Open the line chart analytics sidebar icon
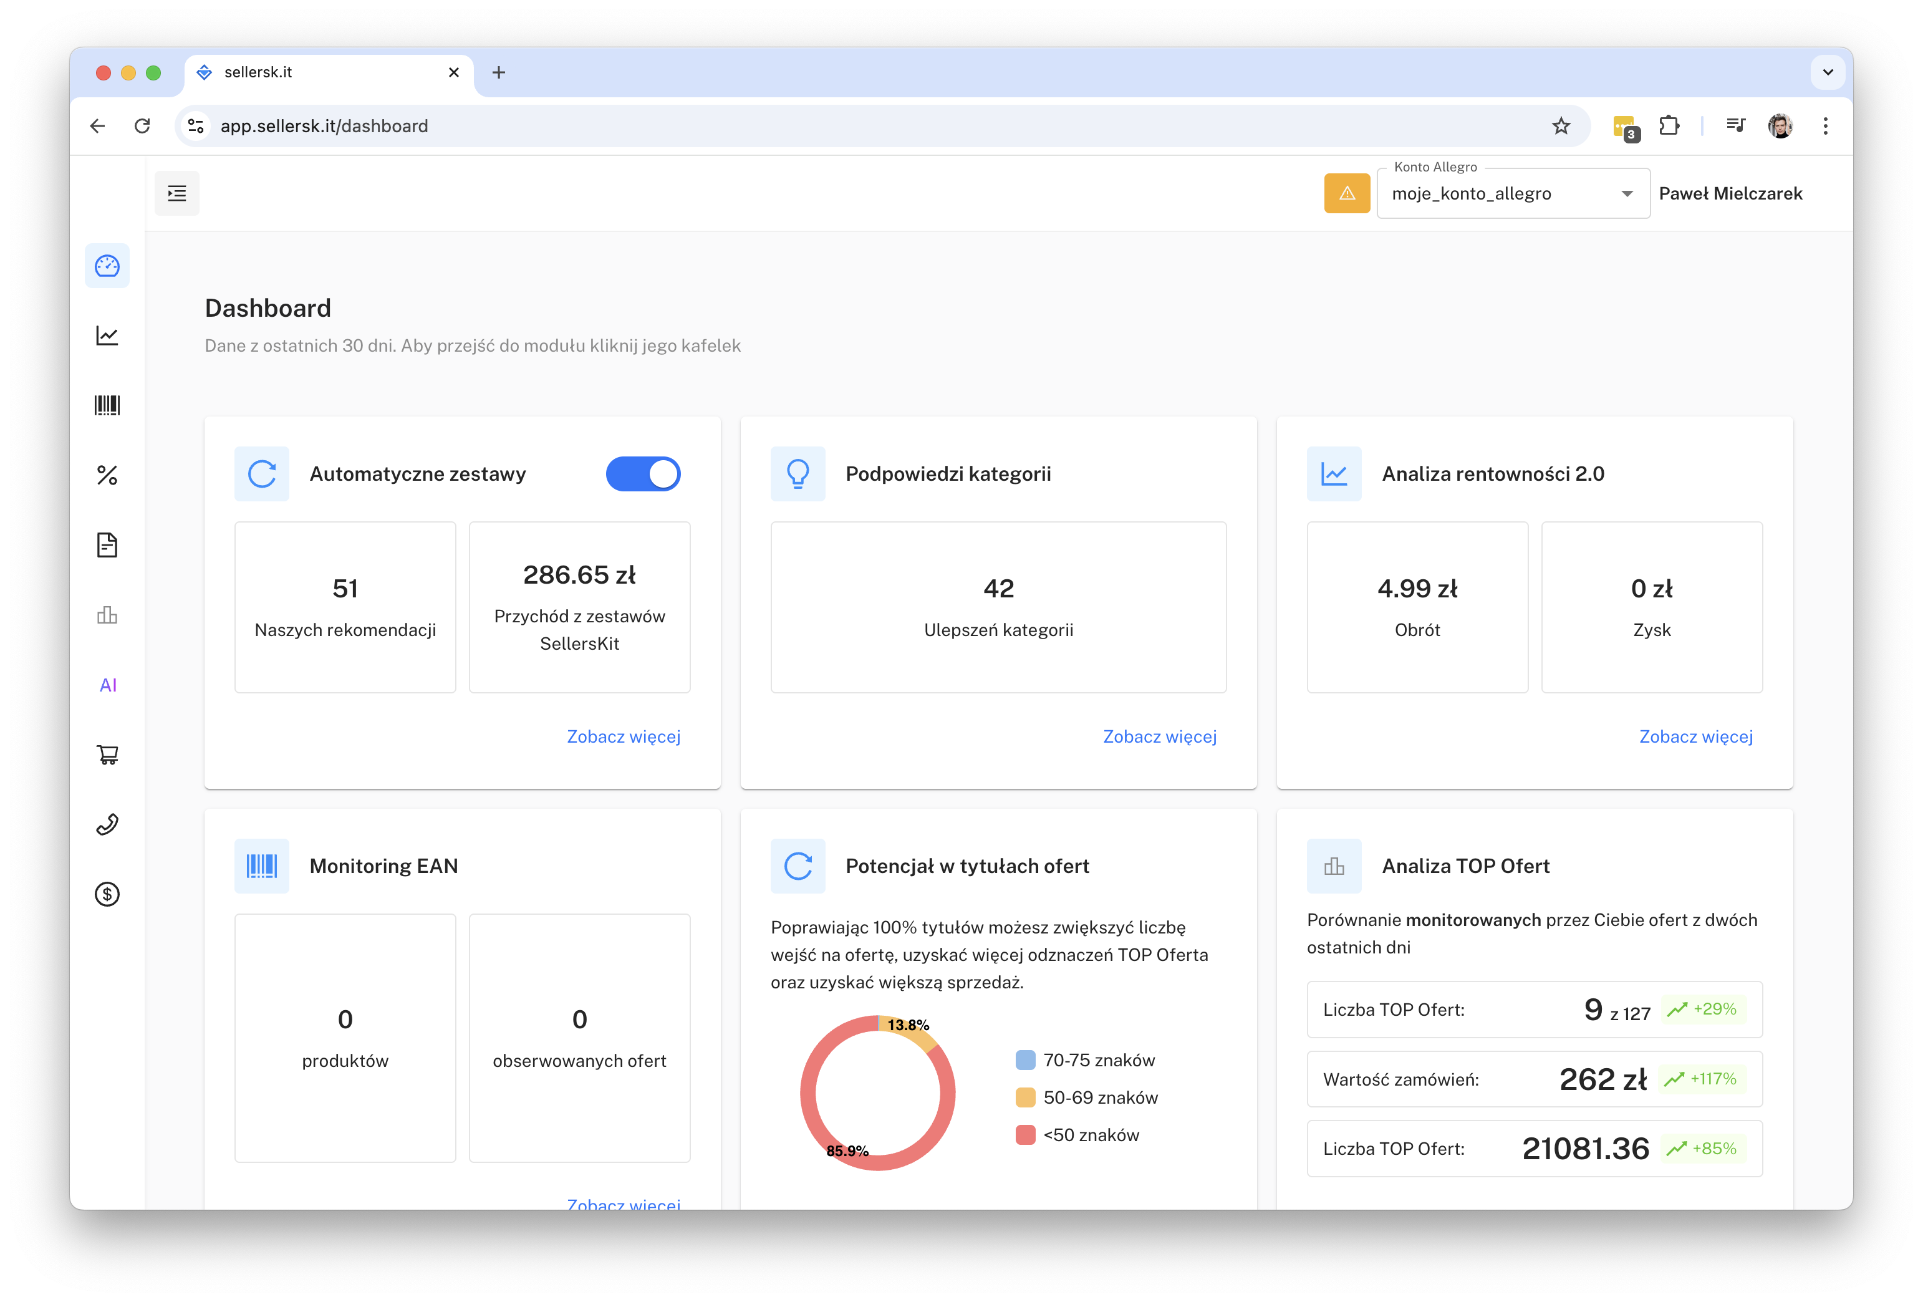This screenshot has width=1923, height=1302. click(x=107, y=335)
